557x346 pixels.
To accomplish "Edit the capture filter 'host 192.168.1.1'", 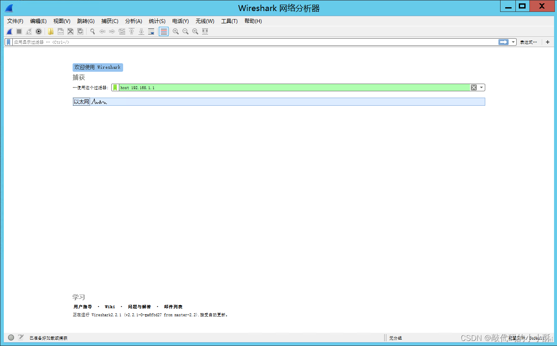I will 295,87.
